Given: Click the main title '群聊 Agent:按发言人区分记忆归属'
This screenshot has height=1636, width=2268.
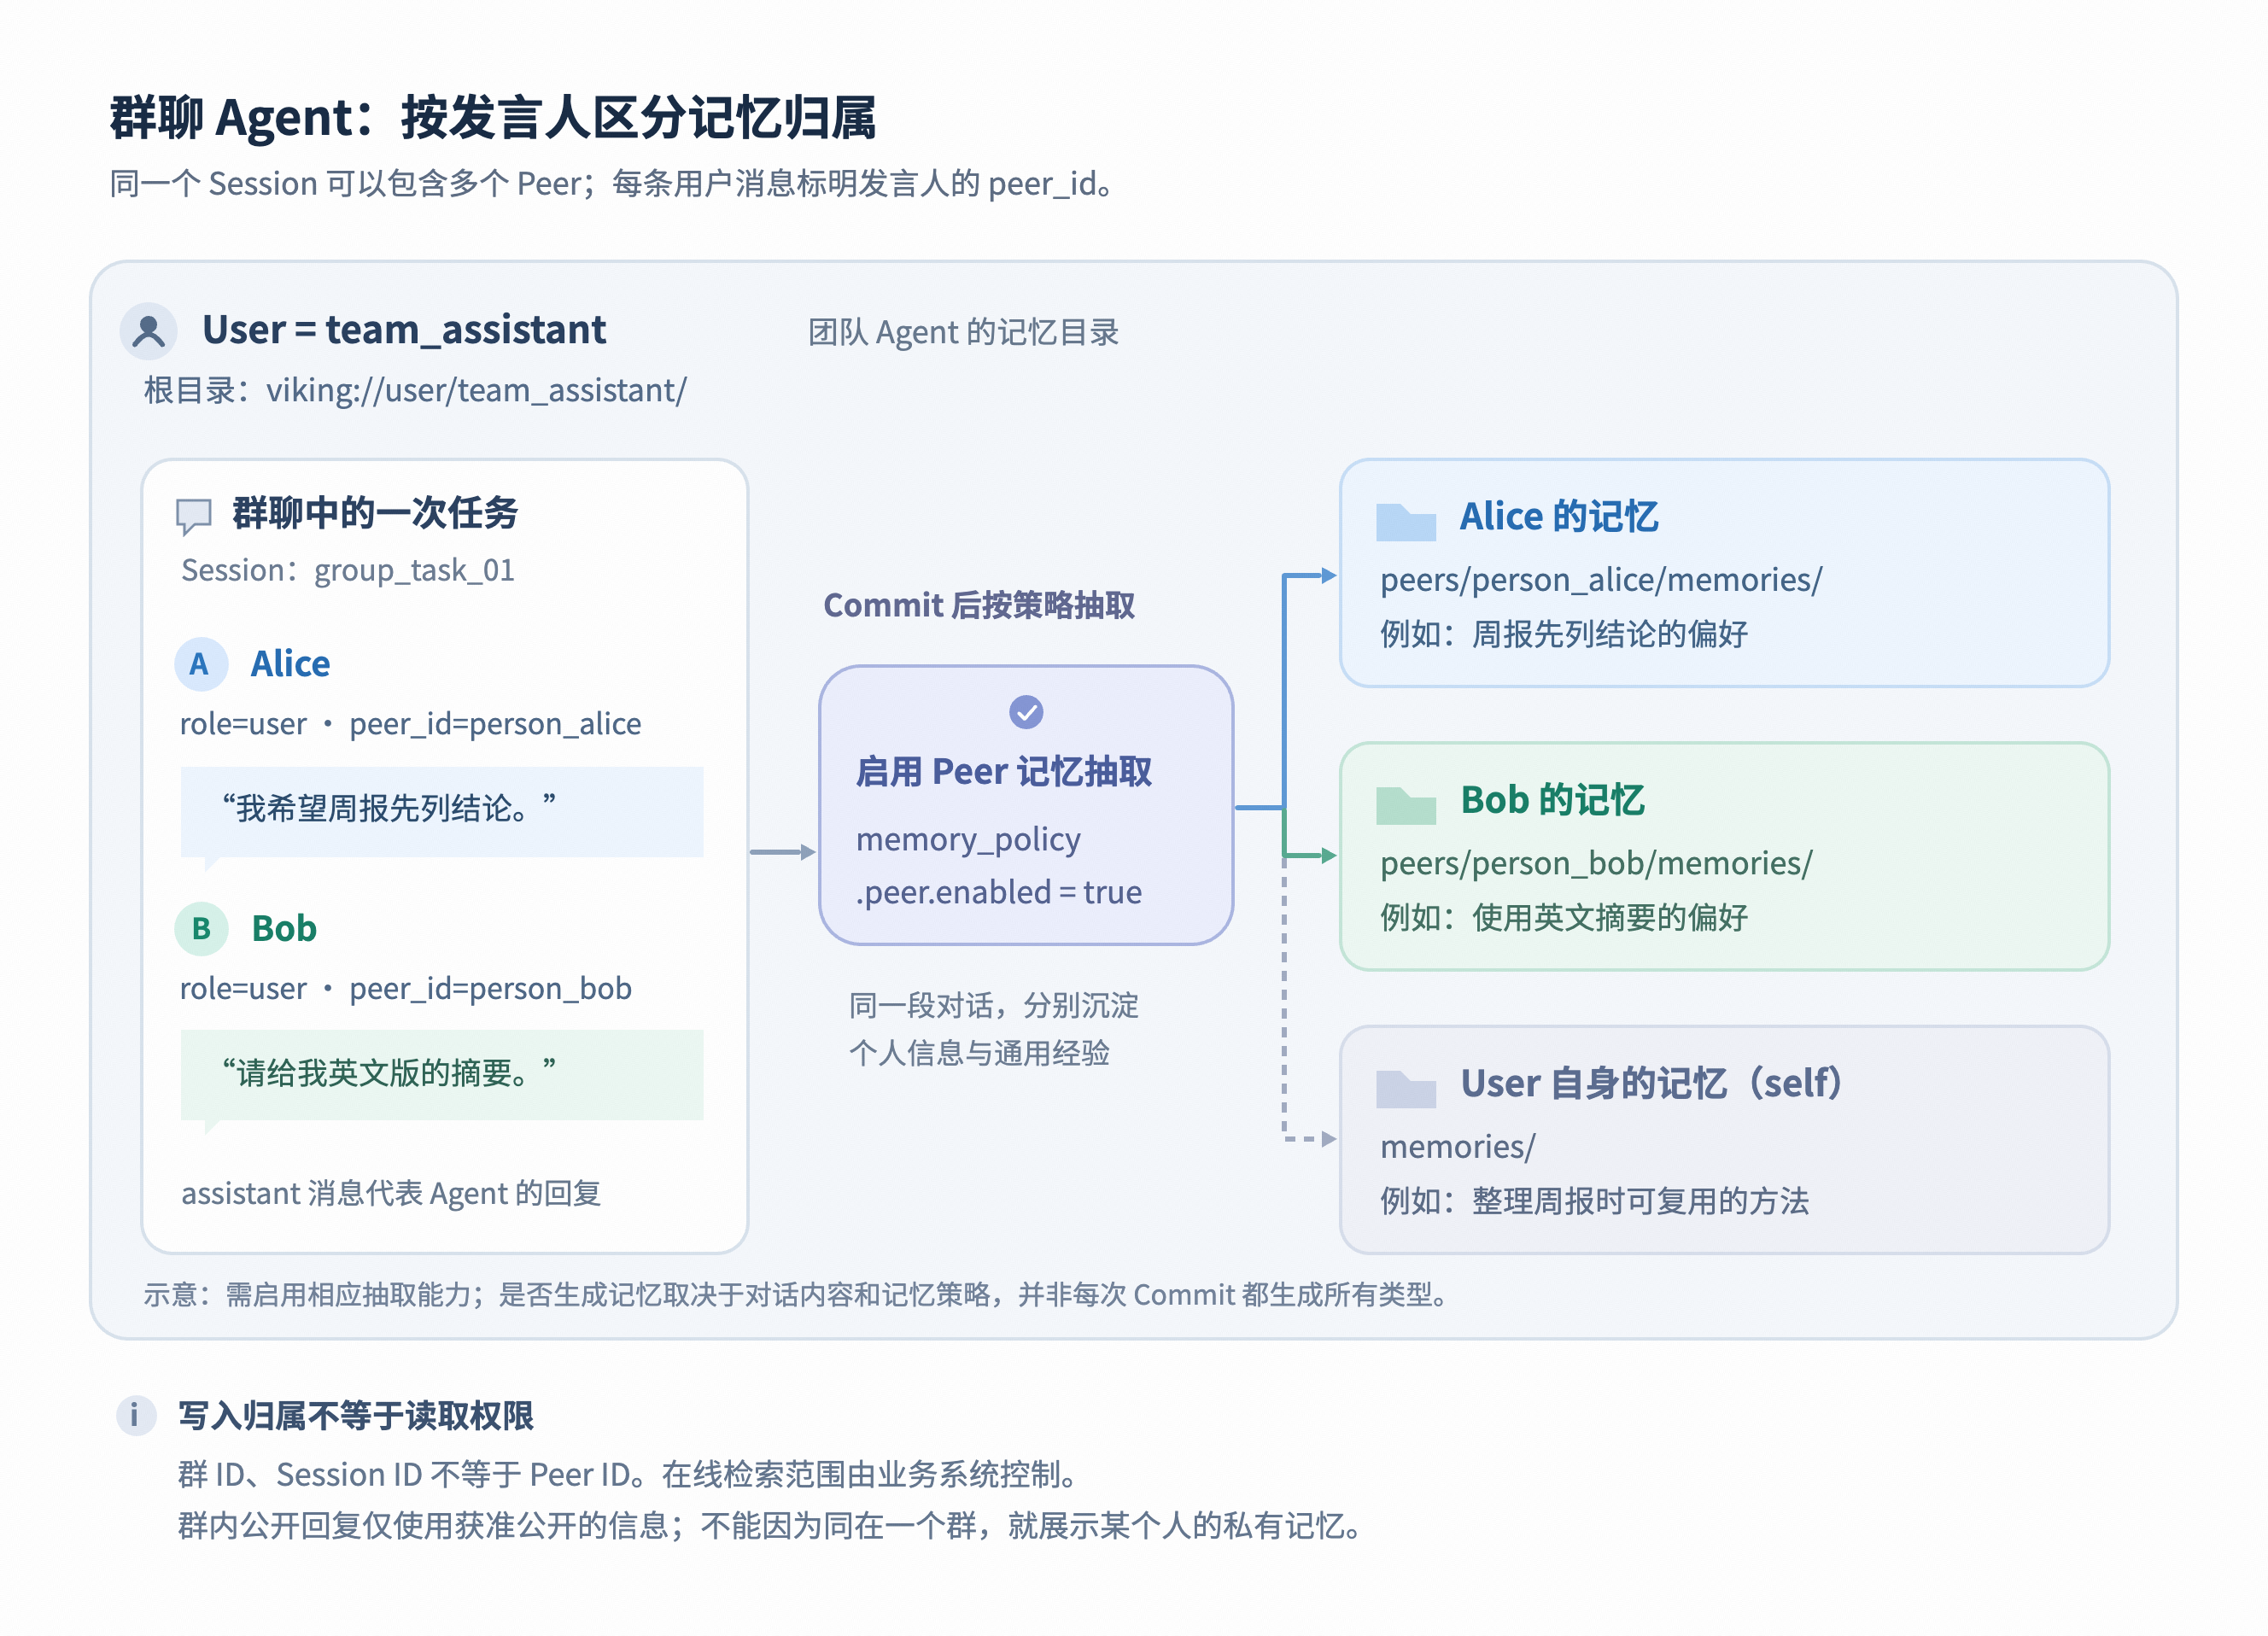Looking at the screenshot, I should [493, 118].
